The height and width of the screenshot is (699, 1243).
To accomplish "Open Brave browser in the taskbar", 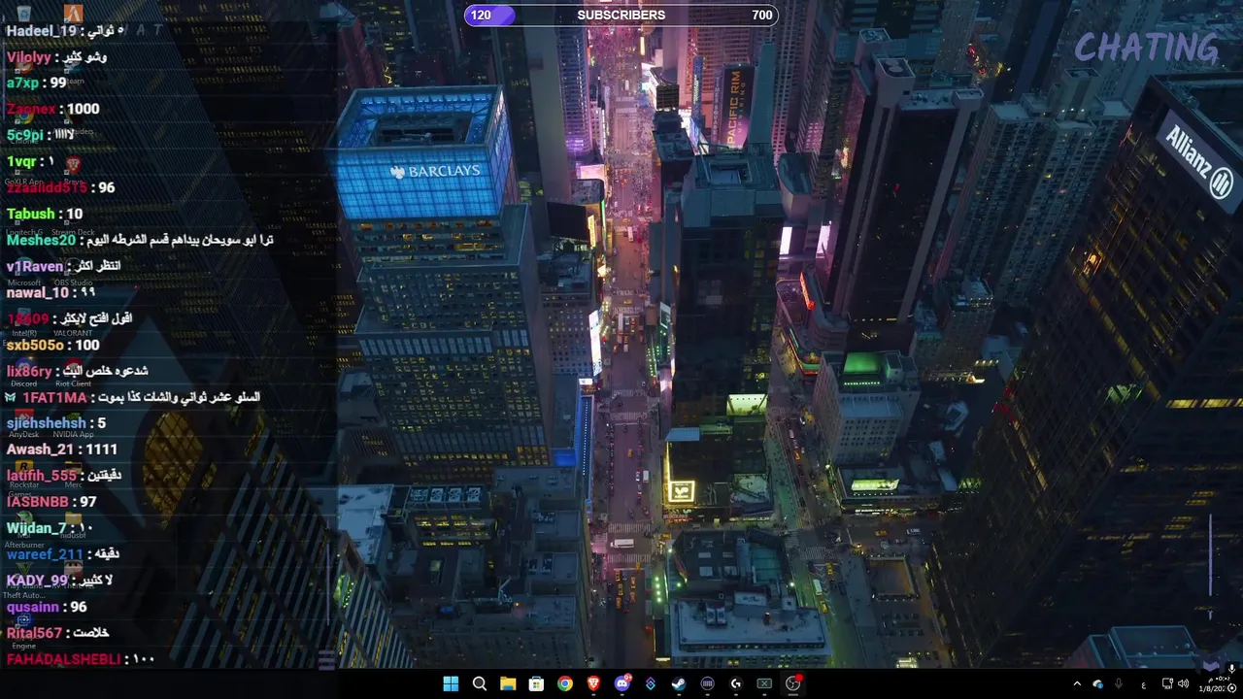I will tap(593, 683).
